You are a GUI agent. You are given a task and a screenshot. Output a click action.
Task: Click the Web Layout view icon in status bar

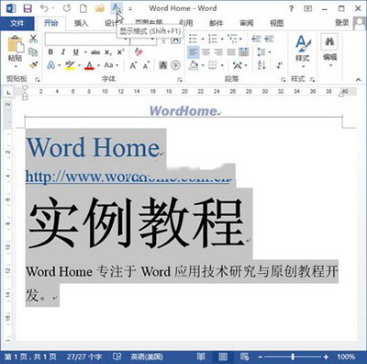(244, 357)
